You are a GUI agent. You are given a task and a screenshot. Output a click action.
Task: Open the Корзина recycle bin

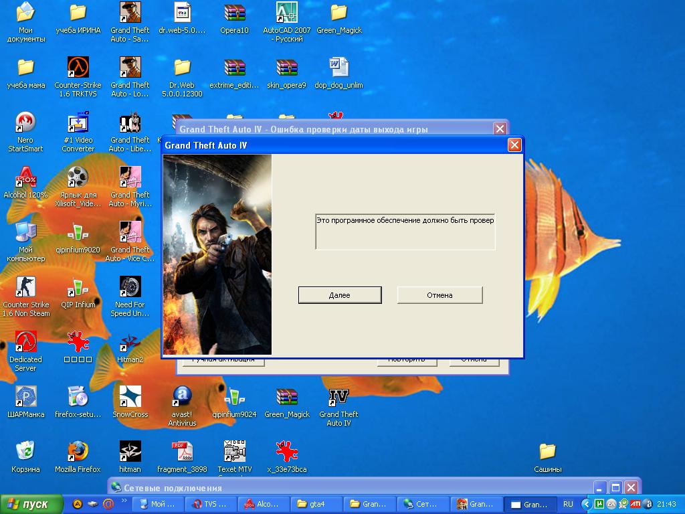tap(25, 452)
